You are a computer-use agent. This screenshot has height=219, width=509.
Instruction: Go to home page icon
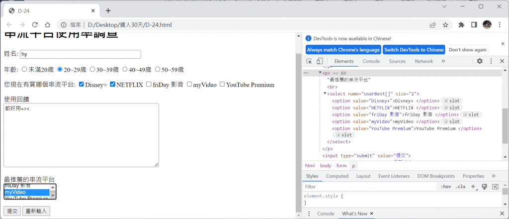pyautogui.click(x=47, y=25)
